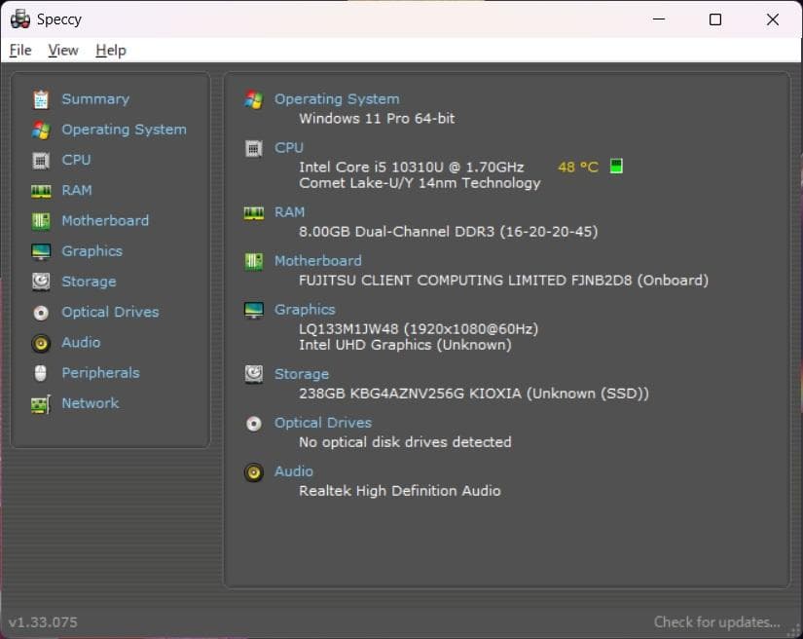This screenshot has height=639, width=803.
Task: Click the Motherboard icon in the sidebar
Action: coord(40,220)
